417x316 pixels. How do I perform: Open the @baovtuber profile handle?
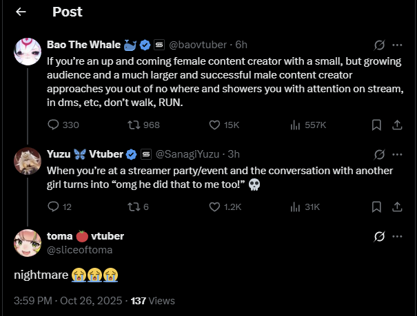click(201, 45)
